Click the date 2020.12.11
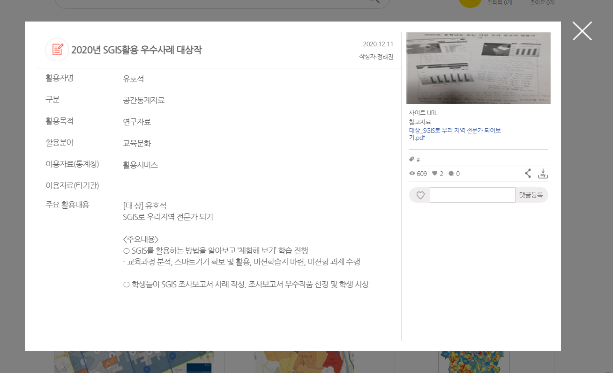The width and height of the screenshot is (613, 373). coord(378,44)
